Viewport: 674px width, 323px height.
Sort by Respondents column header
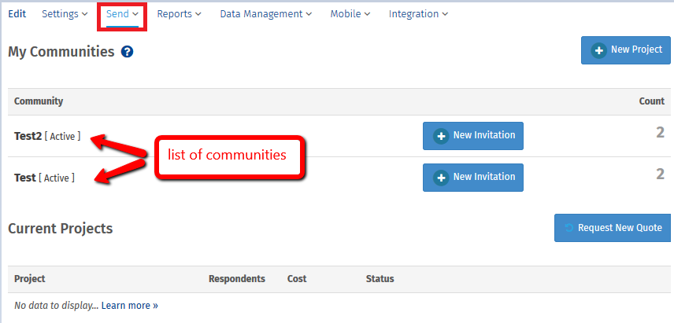pos(236,279)
